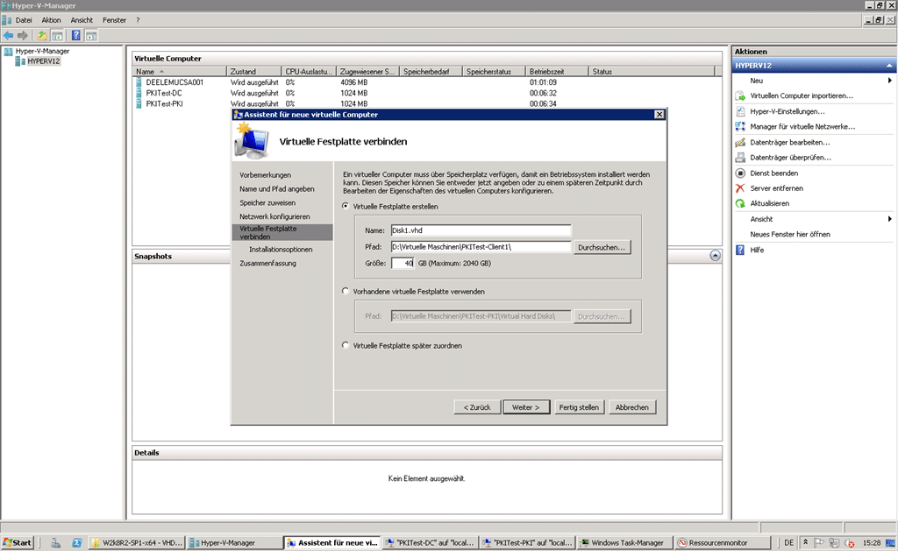Open the Datei menu
This screenshot has width=898, height=551.
[x=24, y=20]
